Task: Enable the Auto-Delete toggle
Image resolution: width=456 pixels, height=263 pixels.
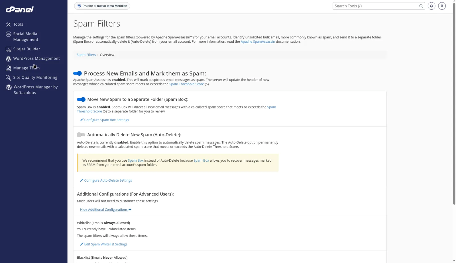Action: coord(81,135)
